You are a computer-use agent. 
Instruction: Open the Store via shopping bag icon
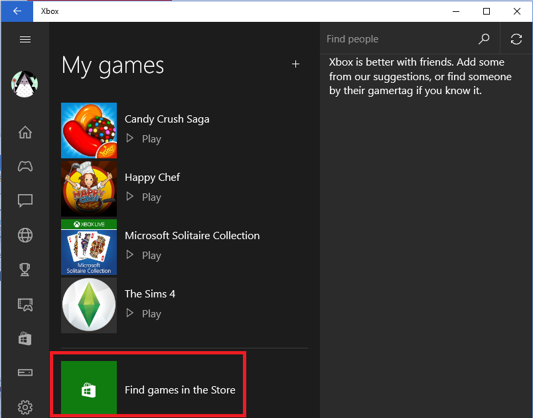[25, 339]
